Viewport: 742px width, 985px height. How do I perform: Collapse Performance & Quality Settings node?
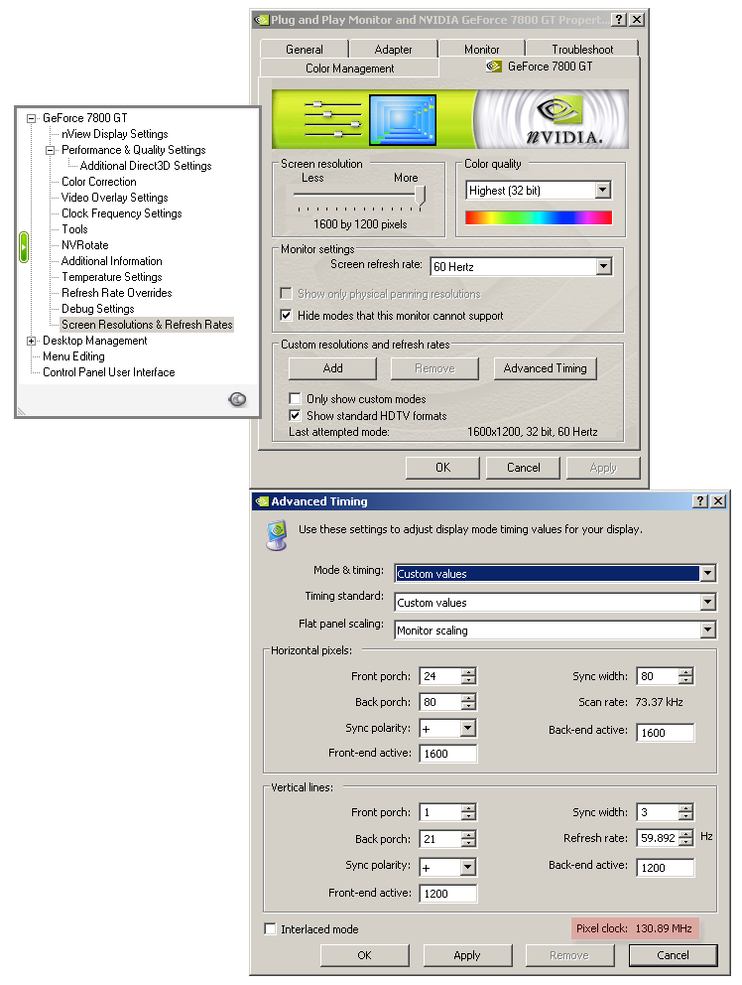point(50,150)
